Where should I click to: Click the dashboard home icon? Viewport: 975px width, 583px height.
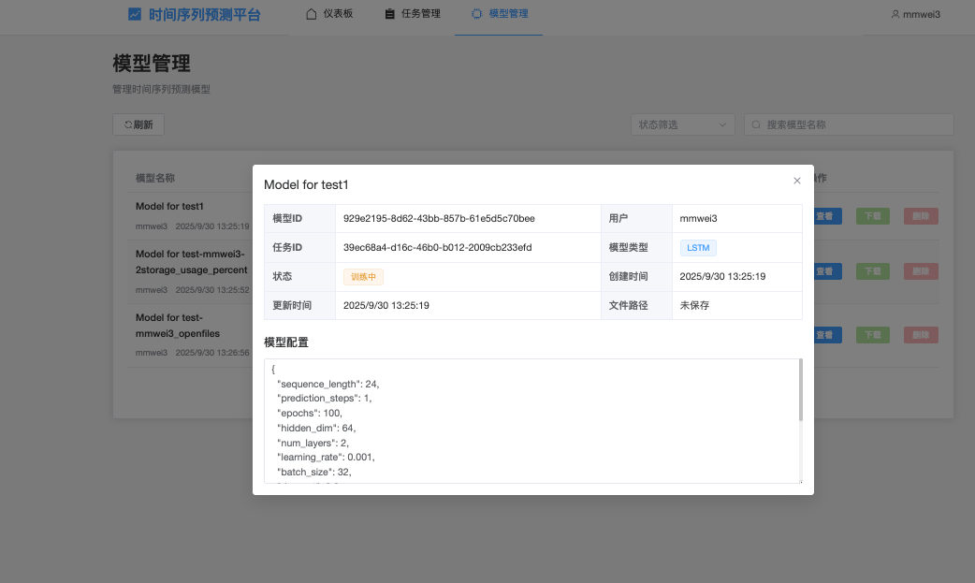coord(312,14)
